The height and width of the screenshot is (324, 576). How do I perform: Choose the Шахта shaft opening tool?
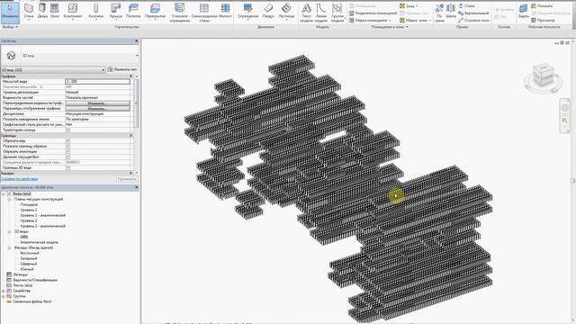[x=451, y=11]
